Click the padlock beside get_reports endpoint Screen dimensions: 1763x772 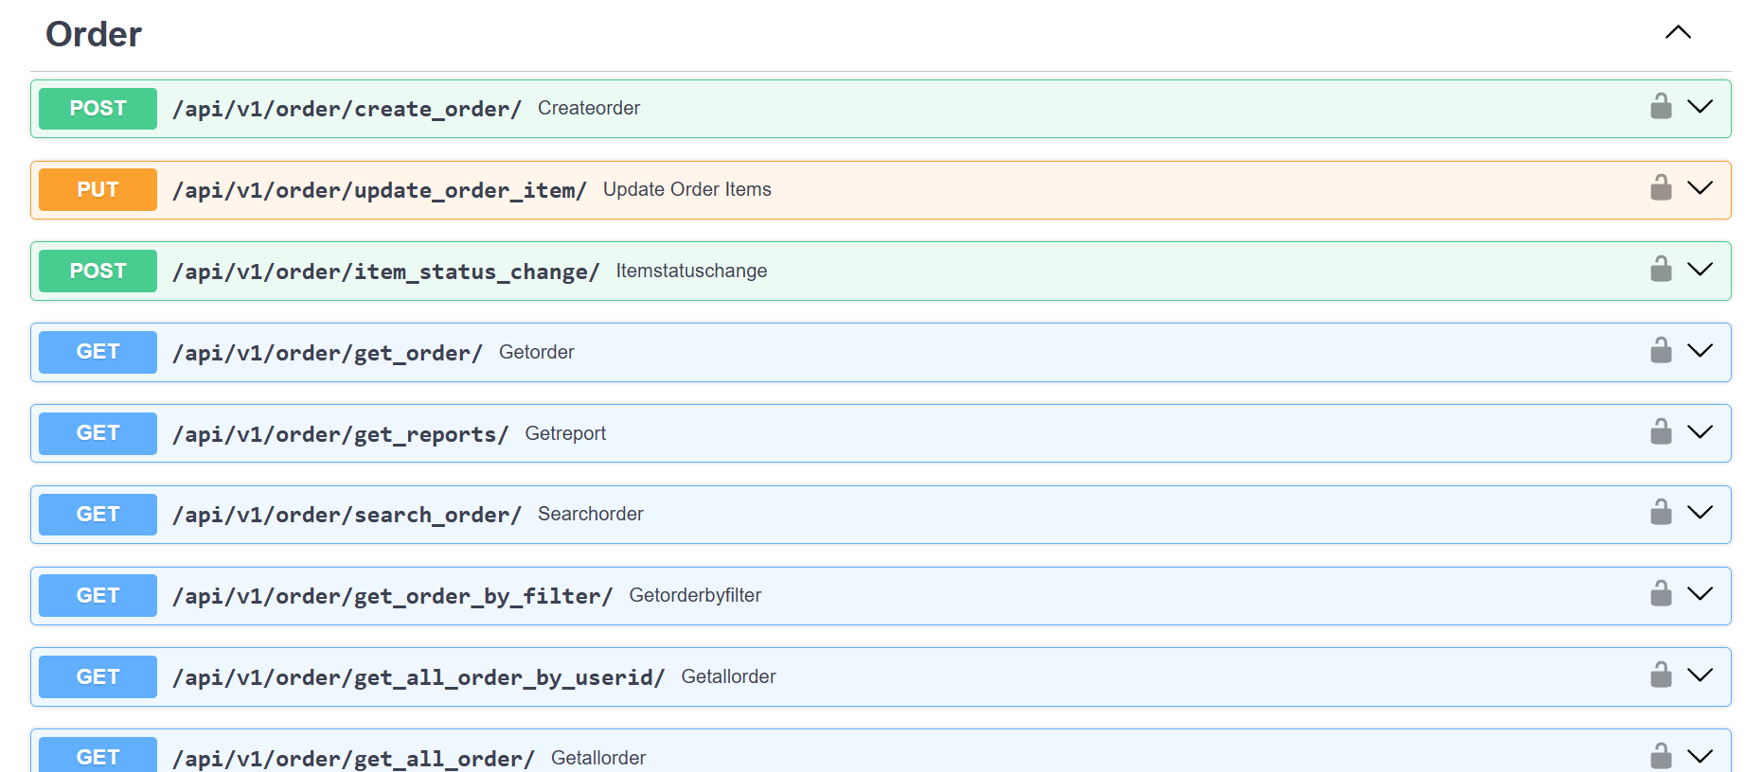(1661, 432)
